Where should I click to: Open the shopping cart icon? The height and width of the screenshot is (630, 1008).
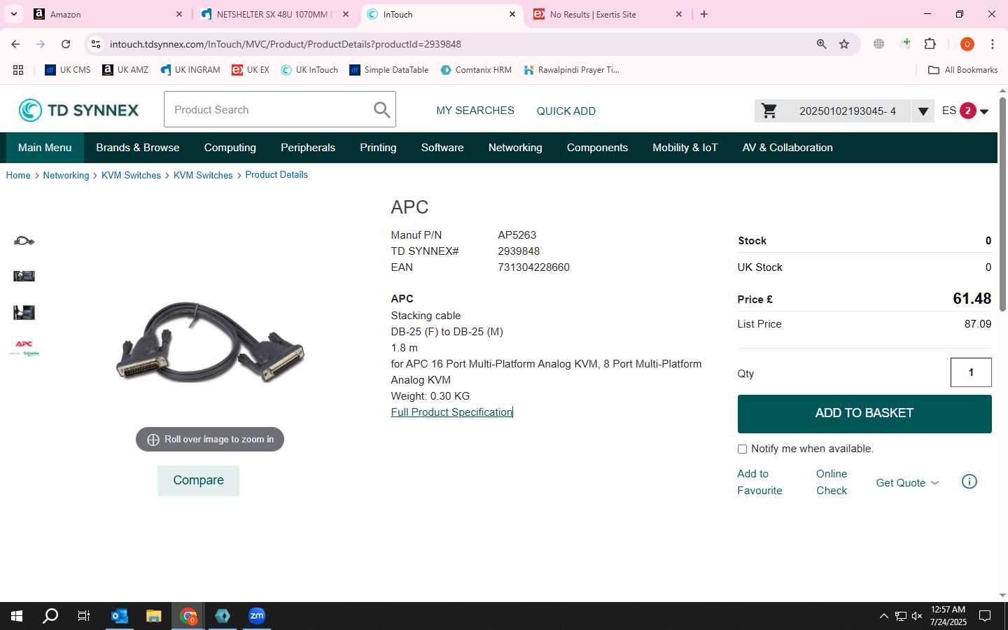[x=769, y=111]
